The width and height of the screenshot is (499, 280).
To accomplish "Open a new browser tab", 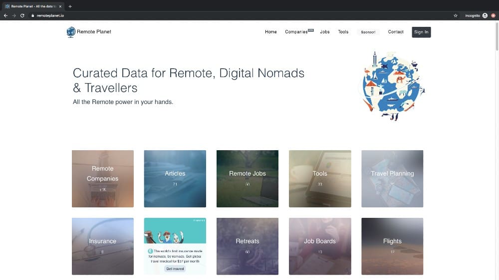I will click(70, 6).
